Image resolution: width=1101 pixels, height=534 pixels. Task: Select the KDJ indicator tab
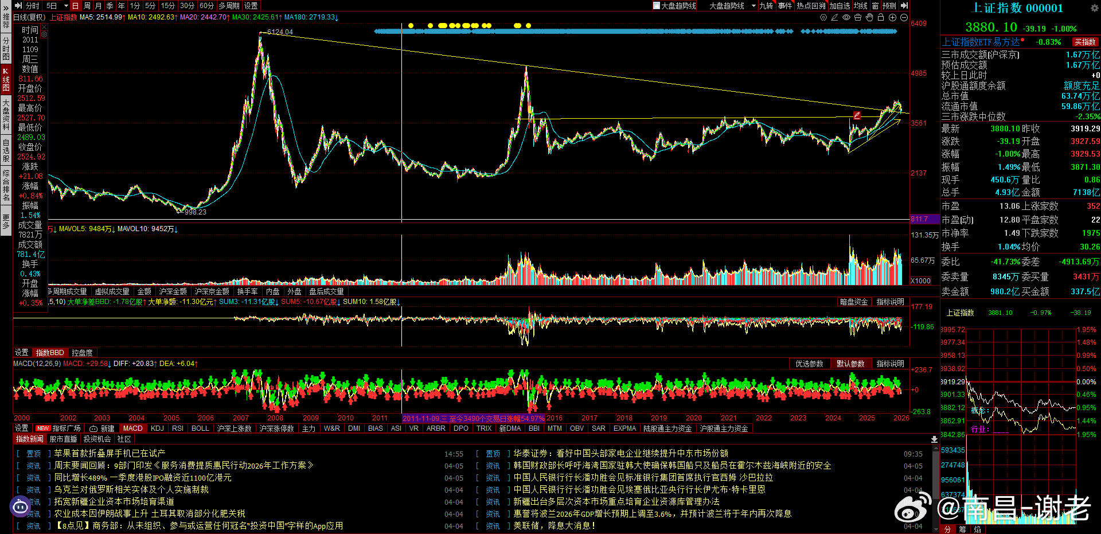point(157,428)
